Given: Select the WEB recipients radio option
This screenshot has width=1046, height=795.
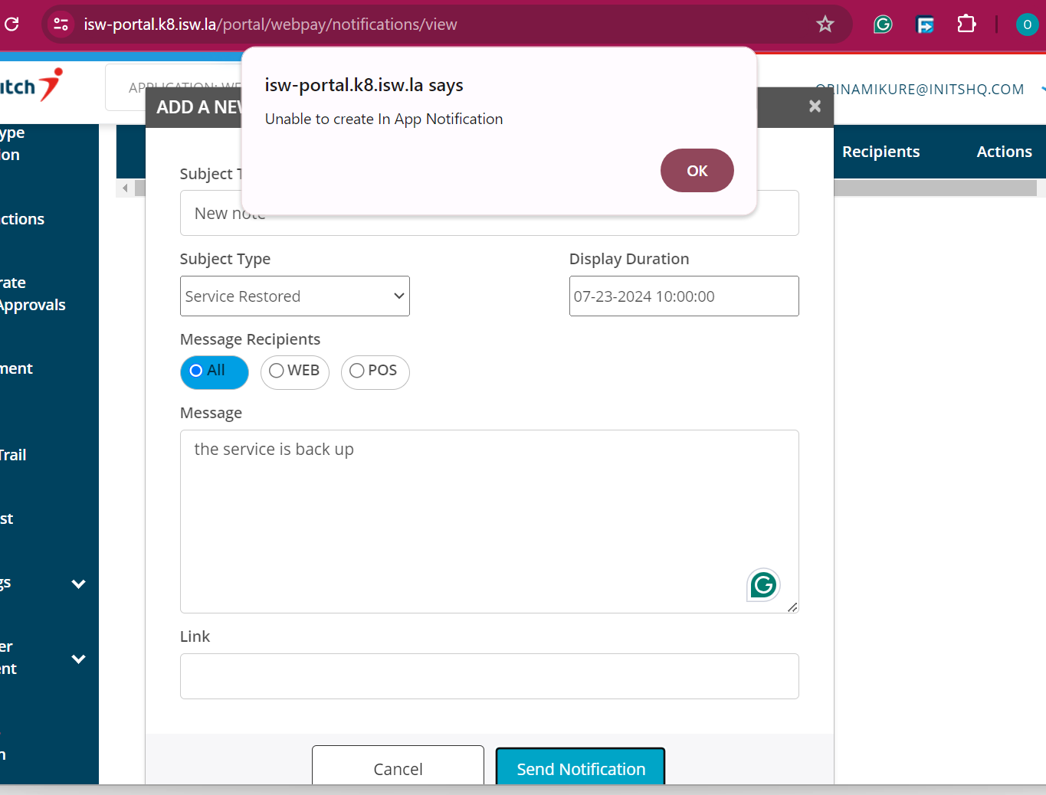Looking at the screenshot, I should tap(277, 371).
